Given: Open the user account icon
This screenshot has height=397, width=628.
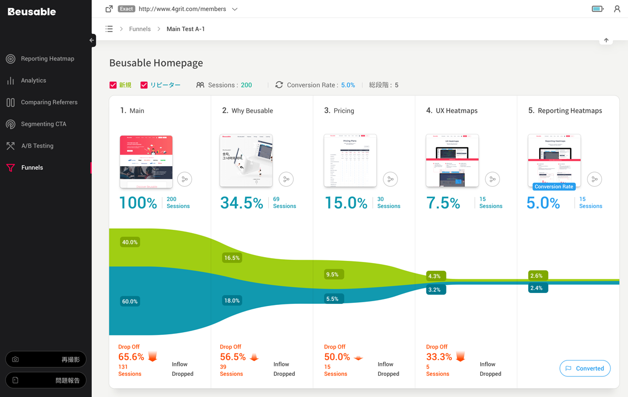Looking at the screenshot, I should 617,9.
